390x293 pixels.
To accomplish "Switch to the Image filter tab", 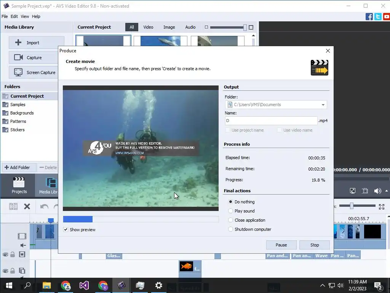I will pyautogui.click(x=169, y=27).
